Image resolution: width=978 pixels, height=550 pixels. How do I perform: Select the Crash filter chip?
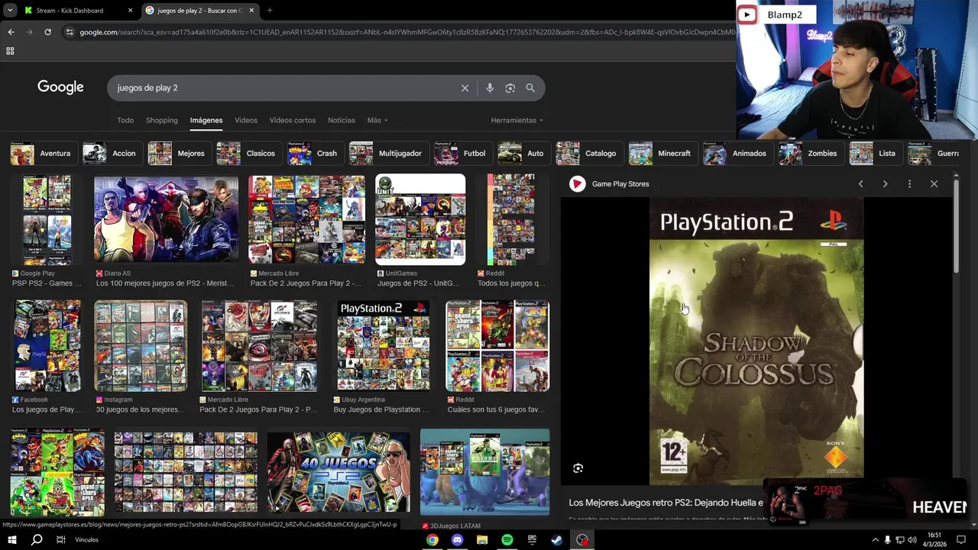[x=315, y=154]
